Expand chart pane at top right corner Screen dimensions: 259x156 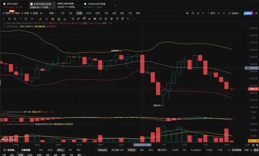243,24
